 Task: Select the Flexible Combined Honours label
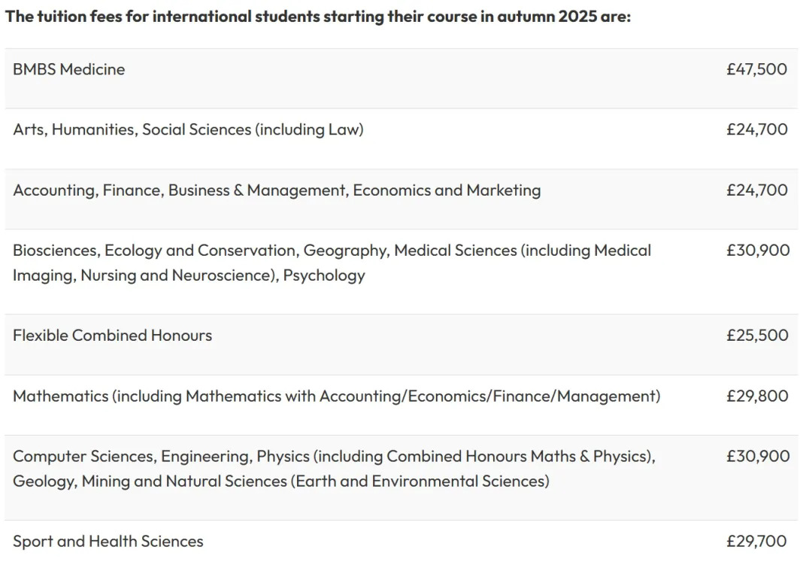click(x=113, y=335)
